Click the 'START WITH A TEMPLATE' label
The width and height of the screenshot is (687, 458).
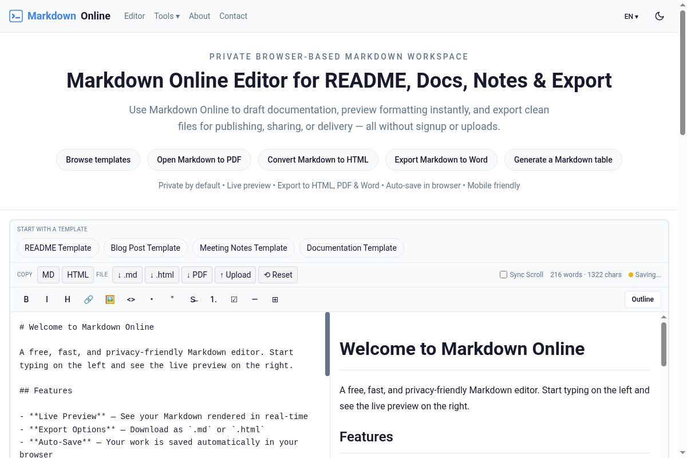pyautogui.click(x=52, y=229)
